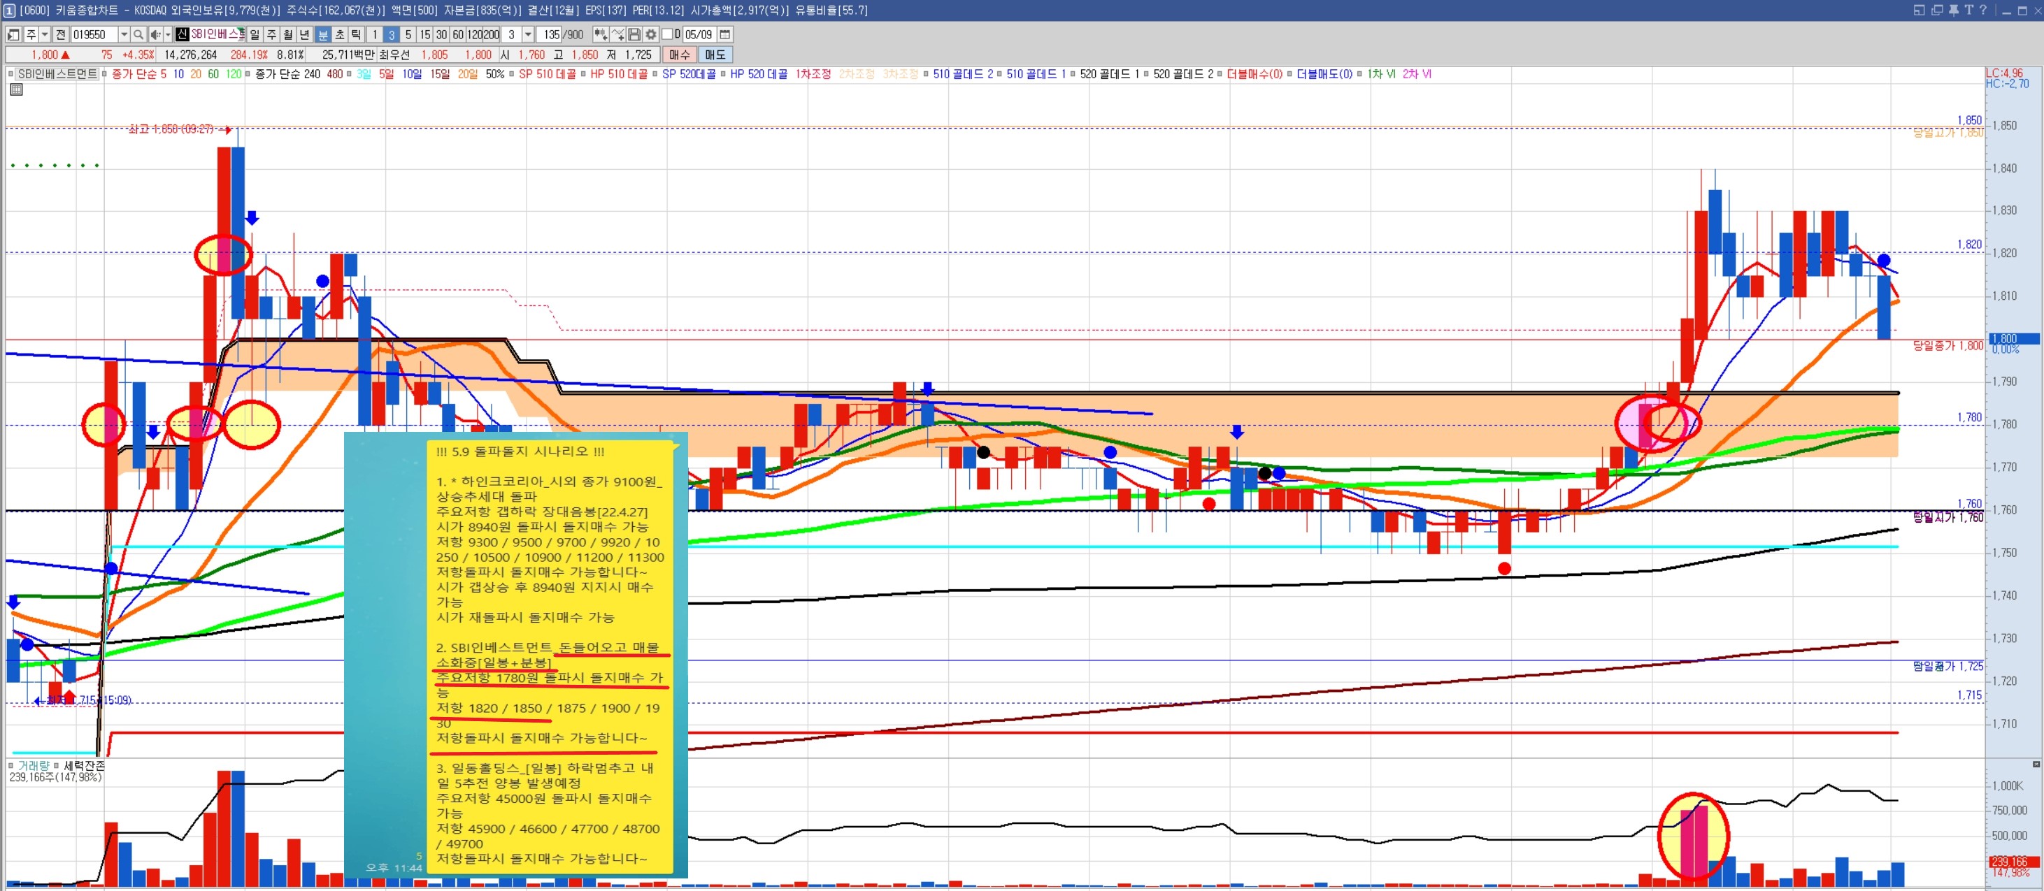Expand the stock code 019550 dropdown

click(124, 35)
